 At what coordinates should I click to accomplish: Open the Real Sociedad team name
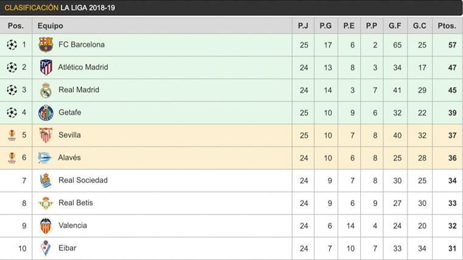83,180
